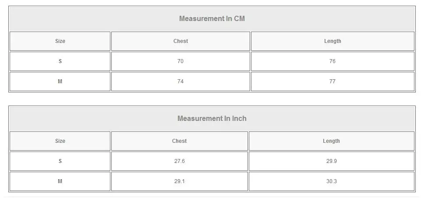Select the chest value 29.1
This screenshot has height=198, width=421.
(x=180, y=181)
